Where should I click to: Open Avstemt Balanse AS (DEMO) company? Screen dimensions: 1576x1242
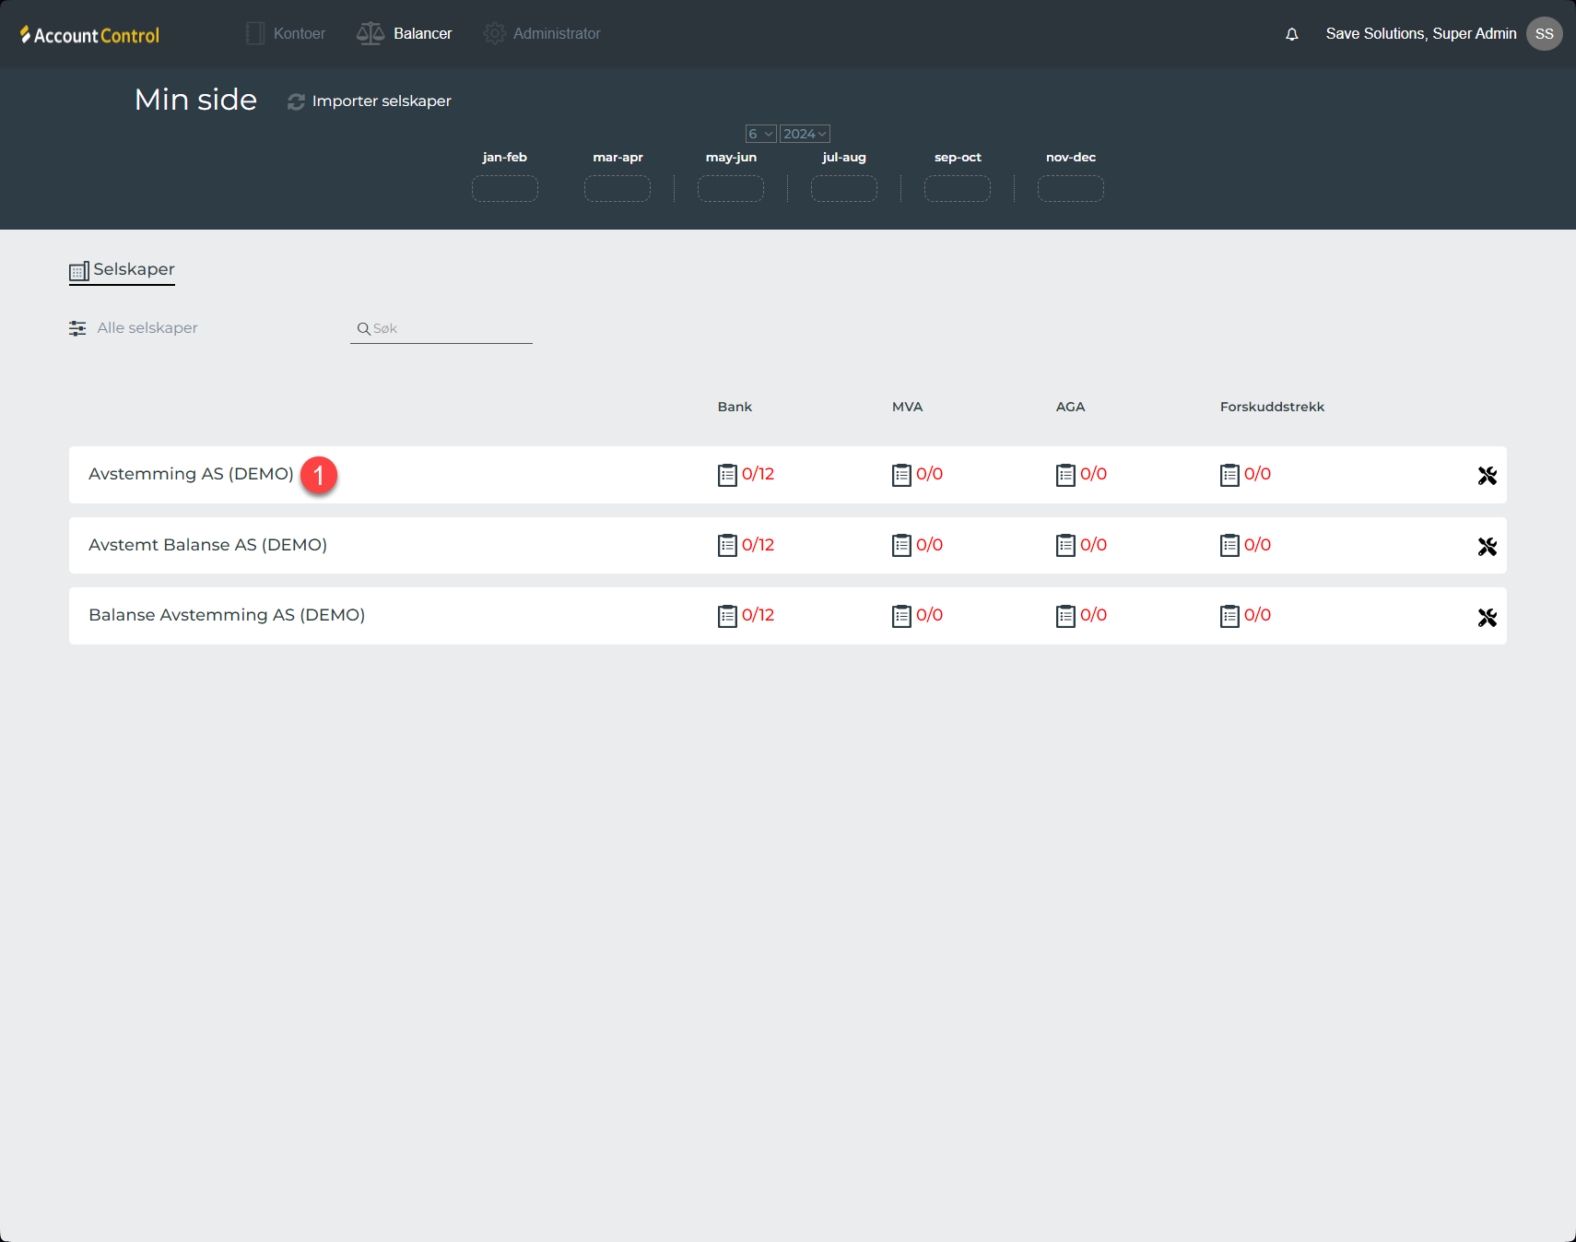[207, 545]
